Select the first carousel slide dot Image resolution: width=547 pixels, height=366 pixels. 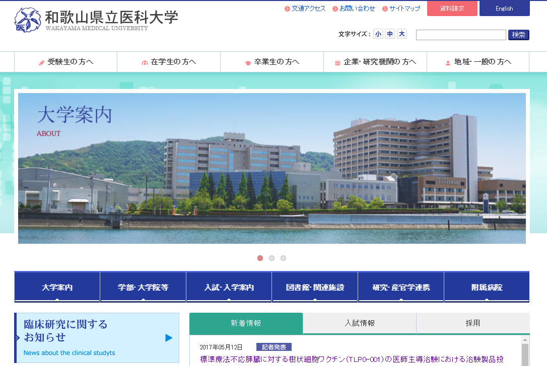[260, 258]
